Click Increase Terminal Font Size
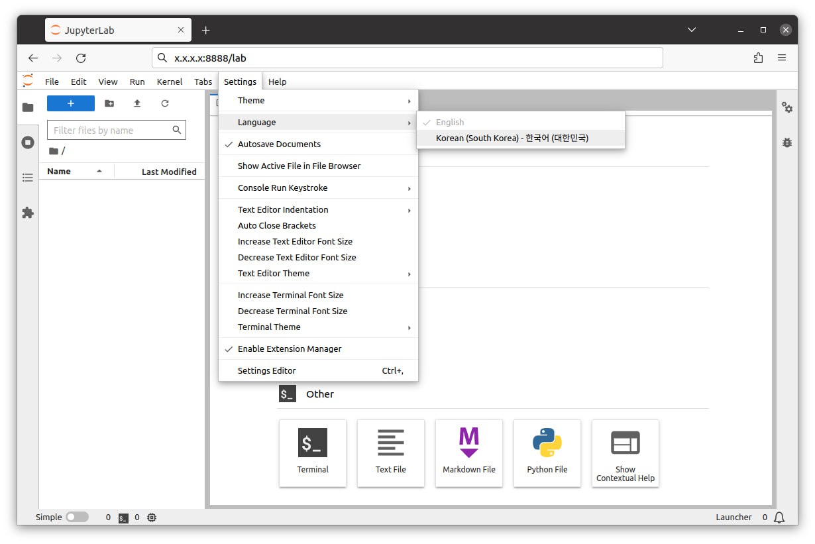The height and width of the screenshot is (544, 815). click(x=318, y=295)
